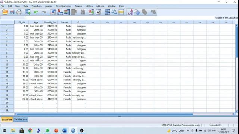The image size is (239, 134).
Task: Open the Edit menu
Action: 10,6
